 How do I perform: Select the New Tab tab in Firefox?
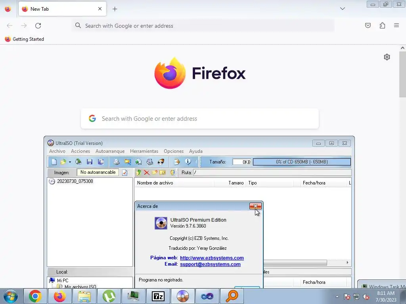[62, 9]
